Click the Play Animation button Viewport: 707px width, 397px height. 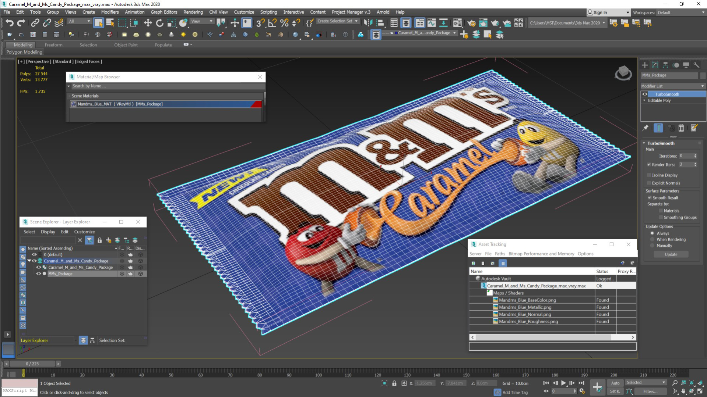tap(563, 383)
